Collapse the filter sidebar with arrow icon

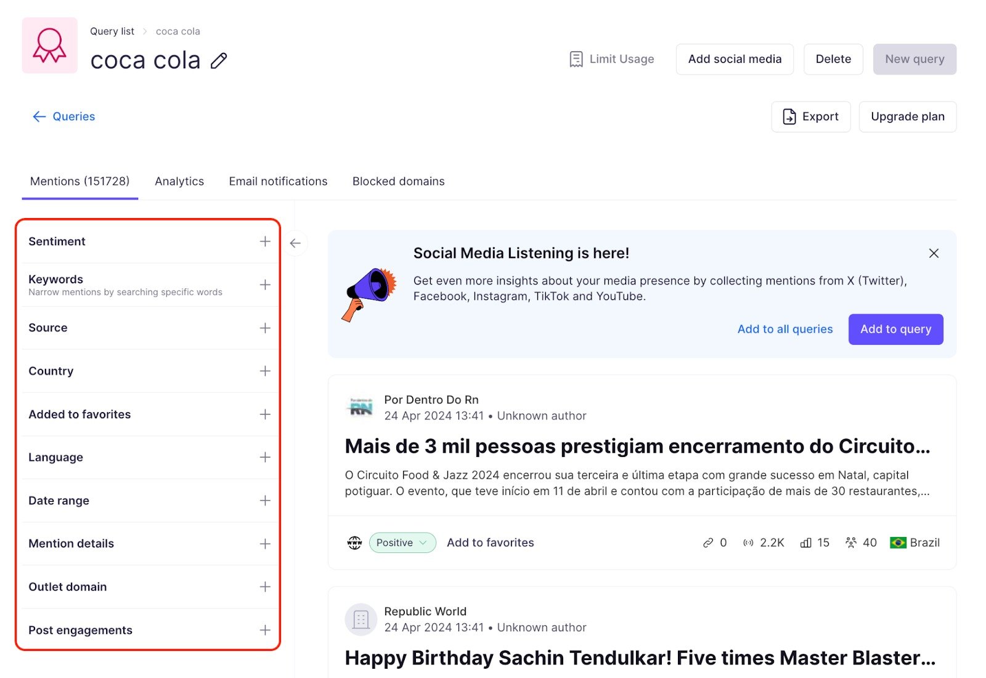point(295,243)
